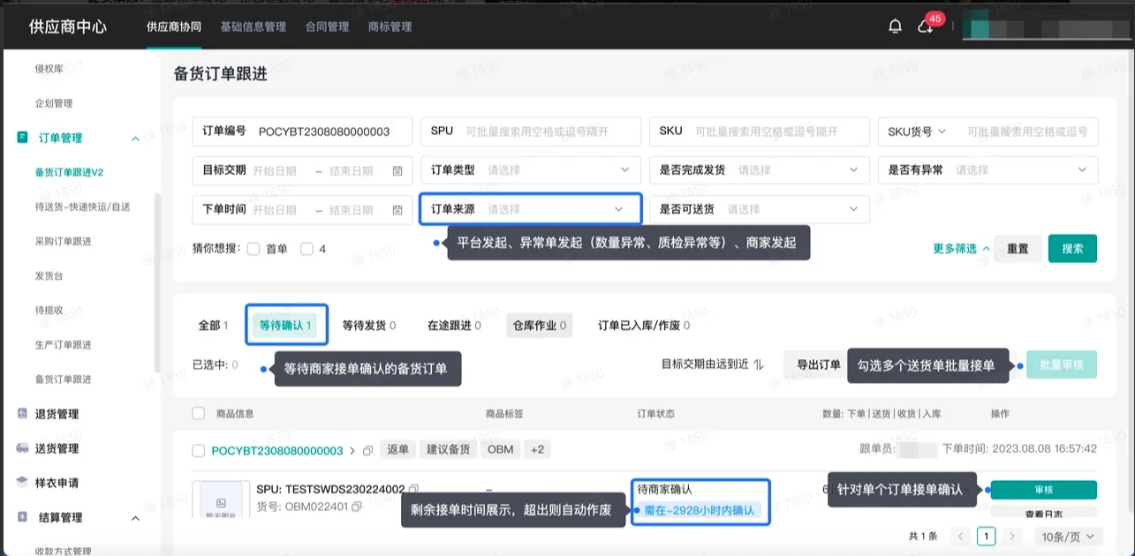This screenshot has height=556, width=1135.
Task: Click the 重置 button
Action: tap(1018, 249)
